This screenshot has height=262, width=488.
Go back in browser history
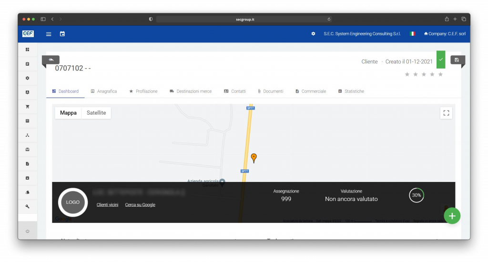52,19
